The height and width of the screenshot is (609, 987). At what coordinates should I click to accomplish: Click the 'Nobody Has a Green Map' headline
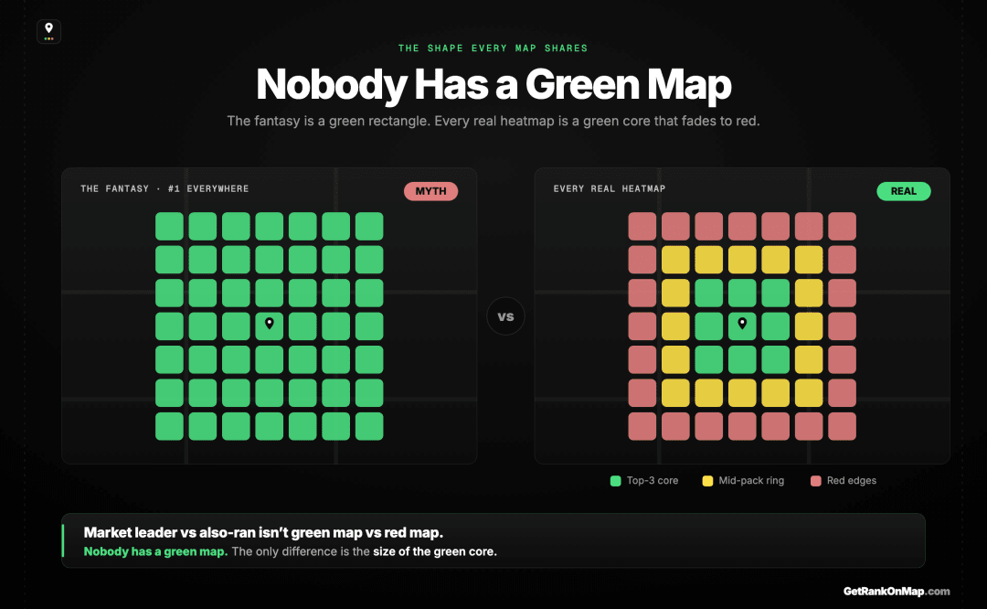(x=493, y=84)
